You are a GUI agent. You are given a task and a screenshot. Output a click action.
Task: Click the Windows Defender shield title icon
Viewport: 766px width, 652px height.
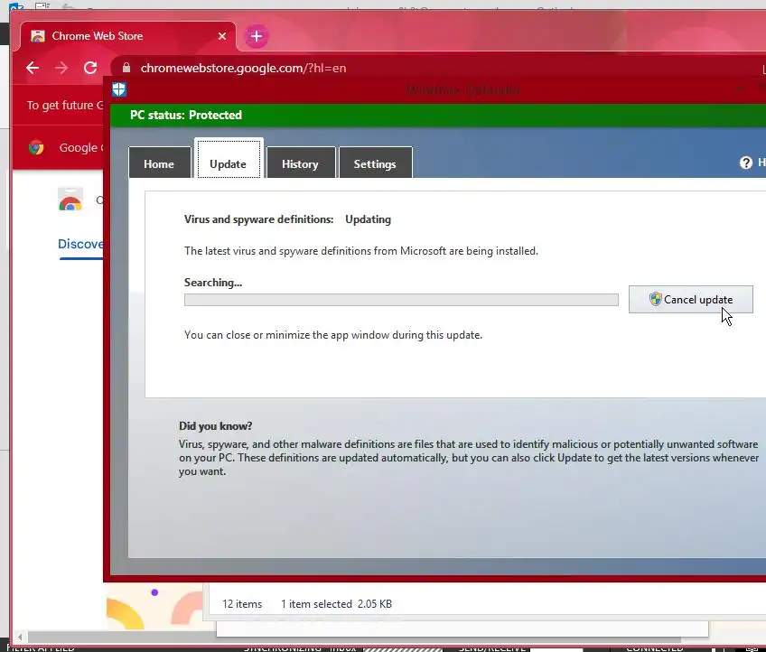tap(119, 90)
